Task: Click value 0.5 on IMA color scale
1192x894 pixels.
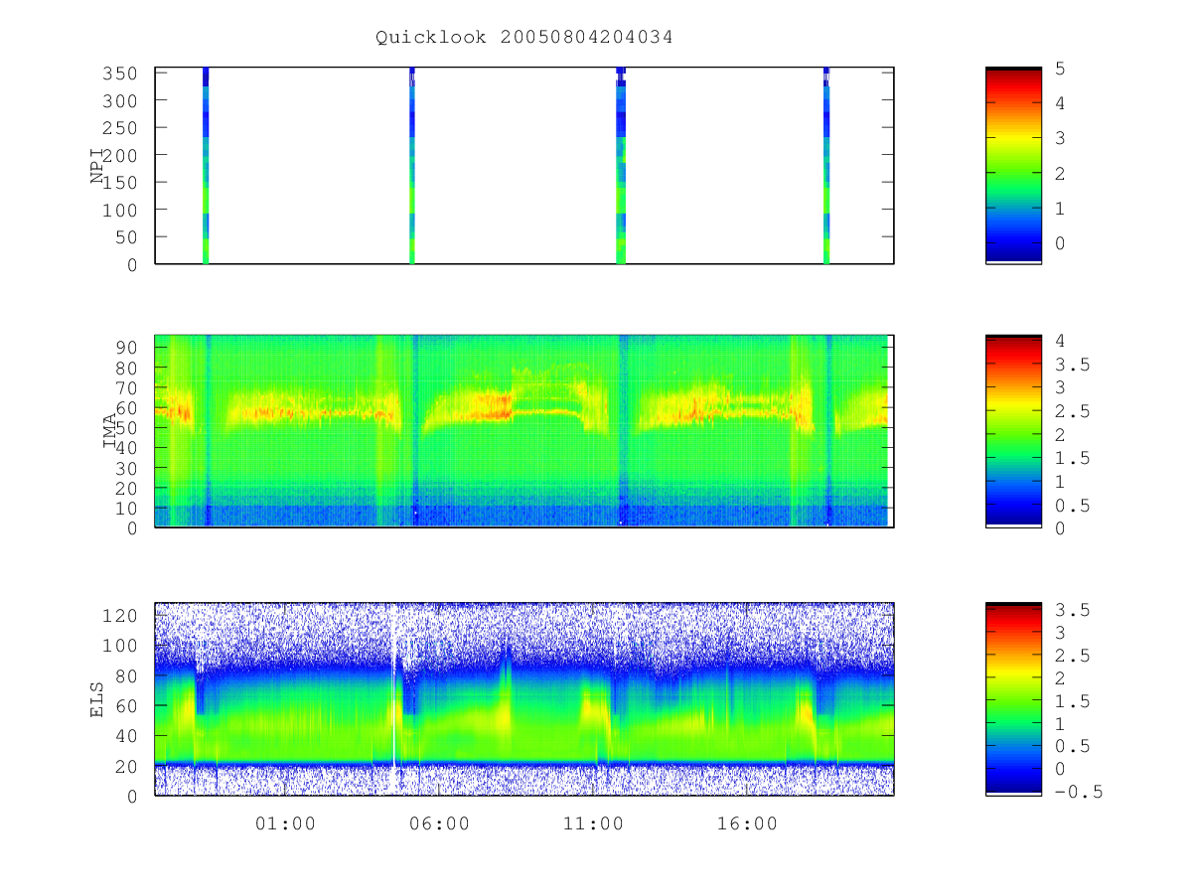Action: click(1072, 506)
